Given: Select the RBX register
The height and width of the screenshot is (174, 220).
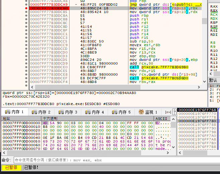Looking at the screenshot, I should coord(214,10).
